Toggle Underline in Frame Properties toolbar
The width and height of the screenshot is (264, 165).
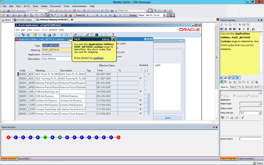click(248, 29)
